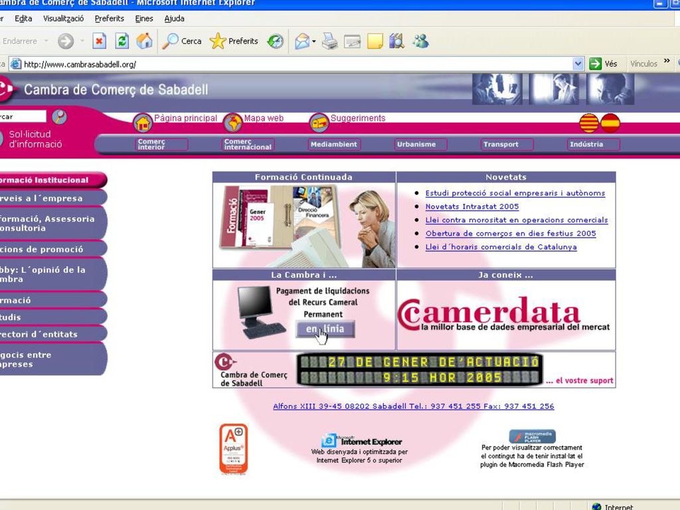The width and height of the screenshot is (680, 510).
Task: Open the Edita menu
Action: 23,18
